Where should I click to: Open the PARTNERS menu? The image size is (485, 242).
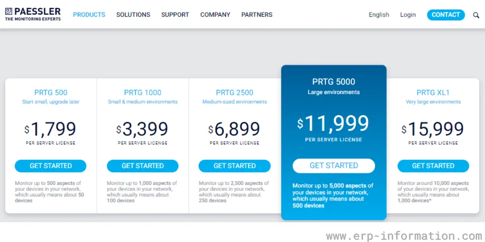(x=257, y=15)
